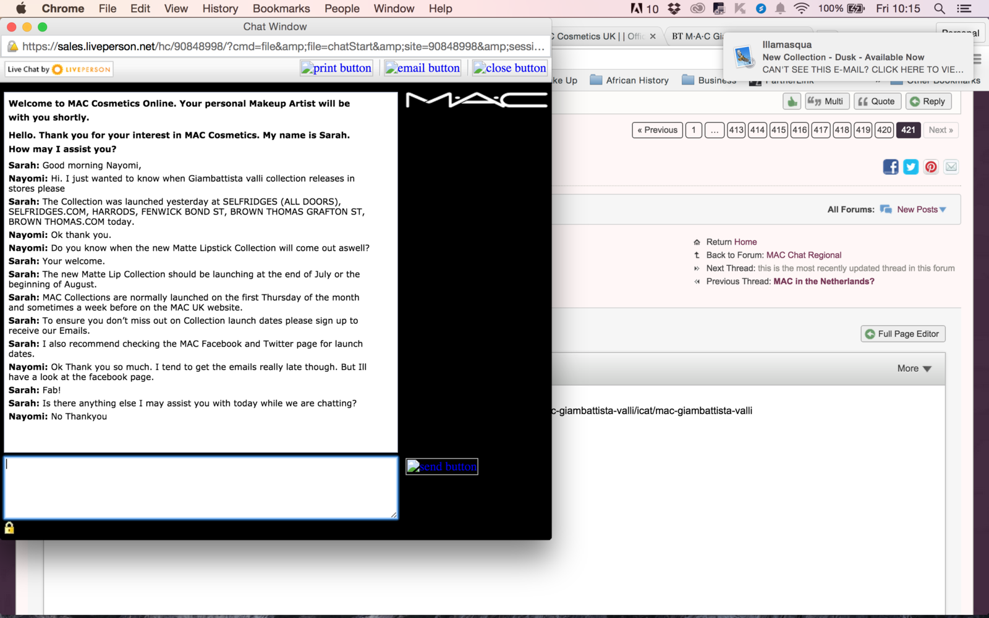Click the email button in chat window
Screen dimensions: 989x618
click(423, 68)
